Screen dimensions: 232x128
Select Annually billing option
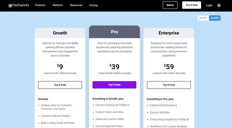click(x=215, y=18)
